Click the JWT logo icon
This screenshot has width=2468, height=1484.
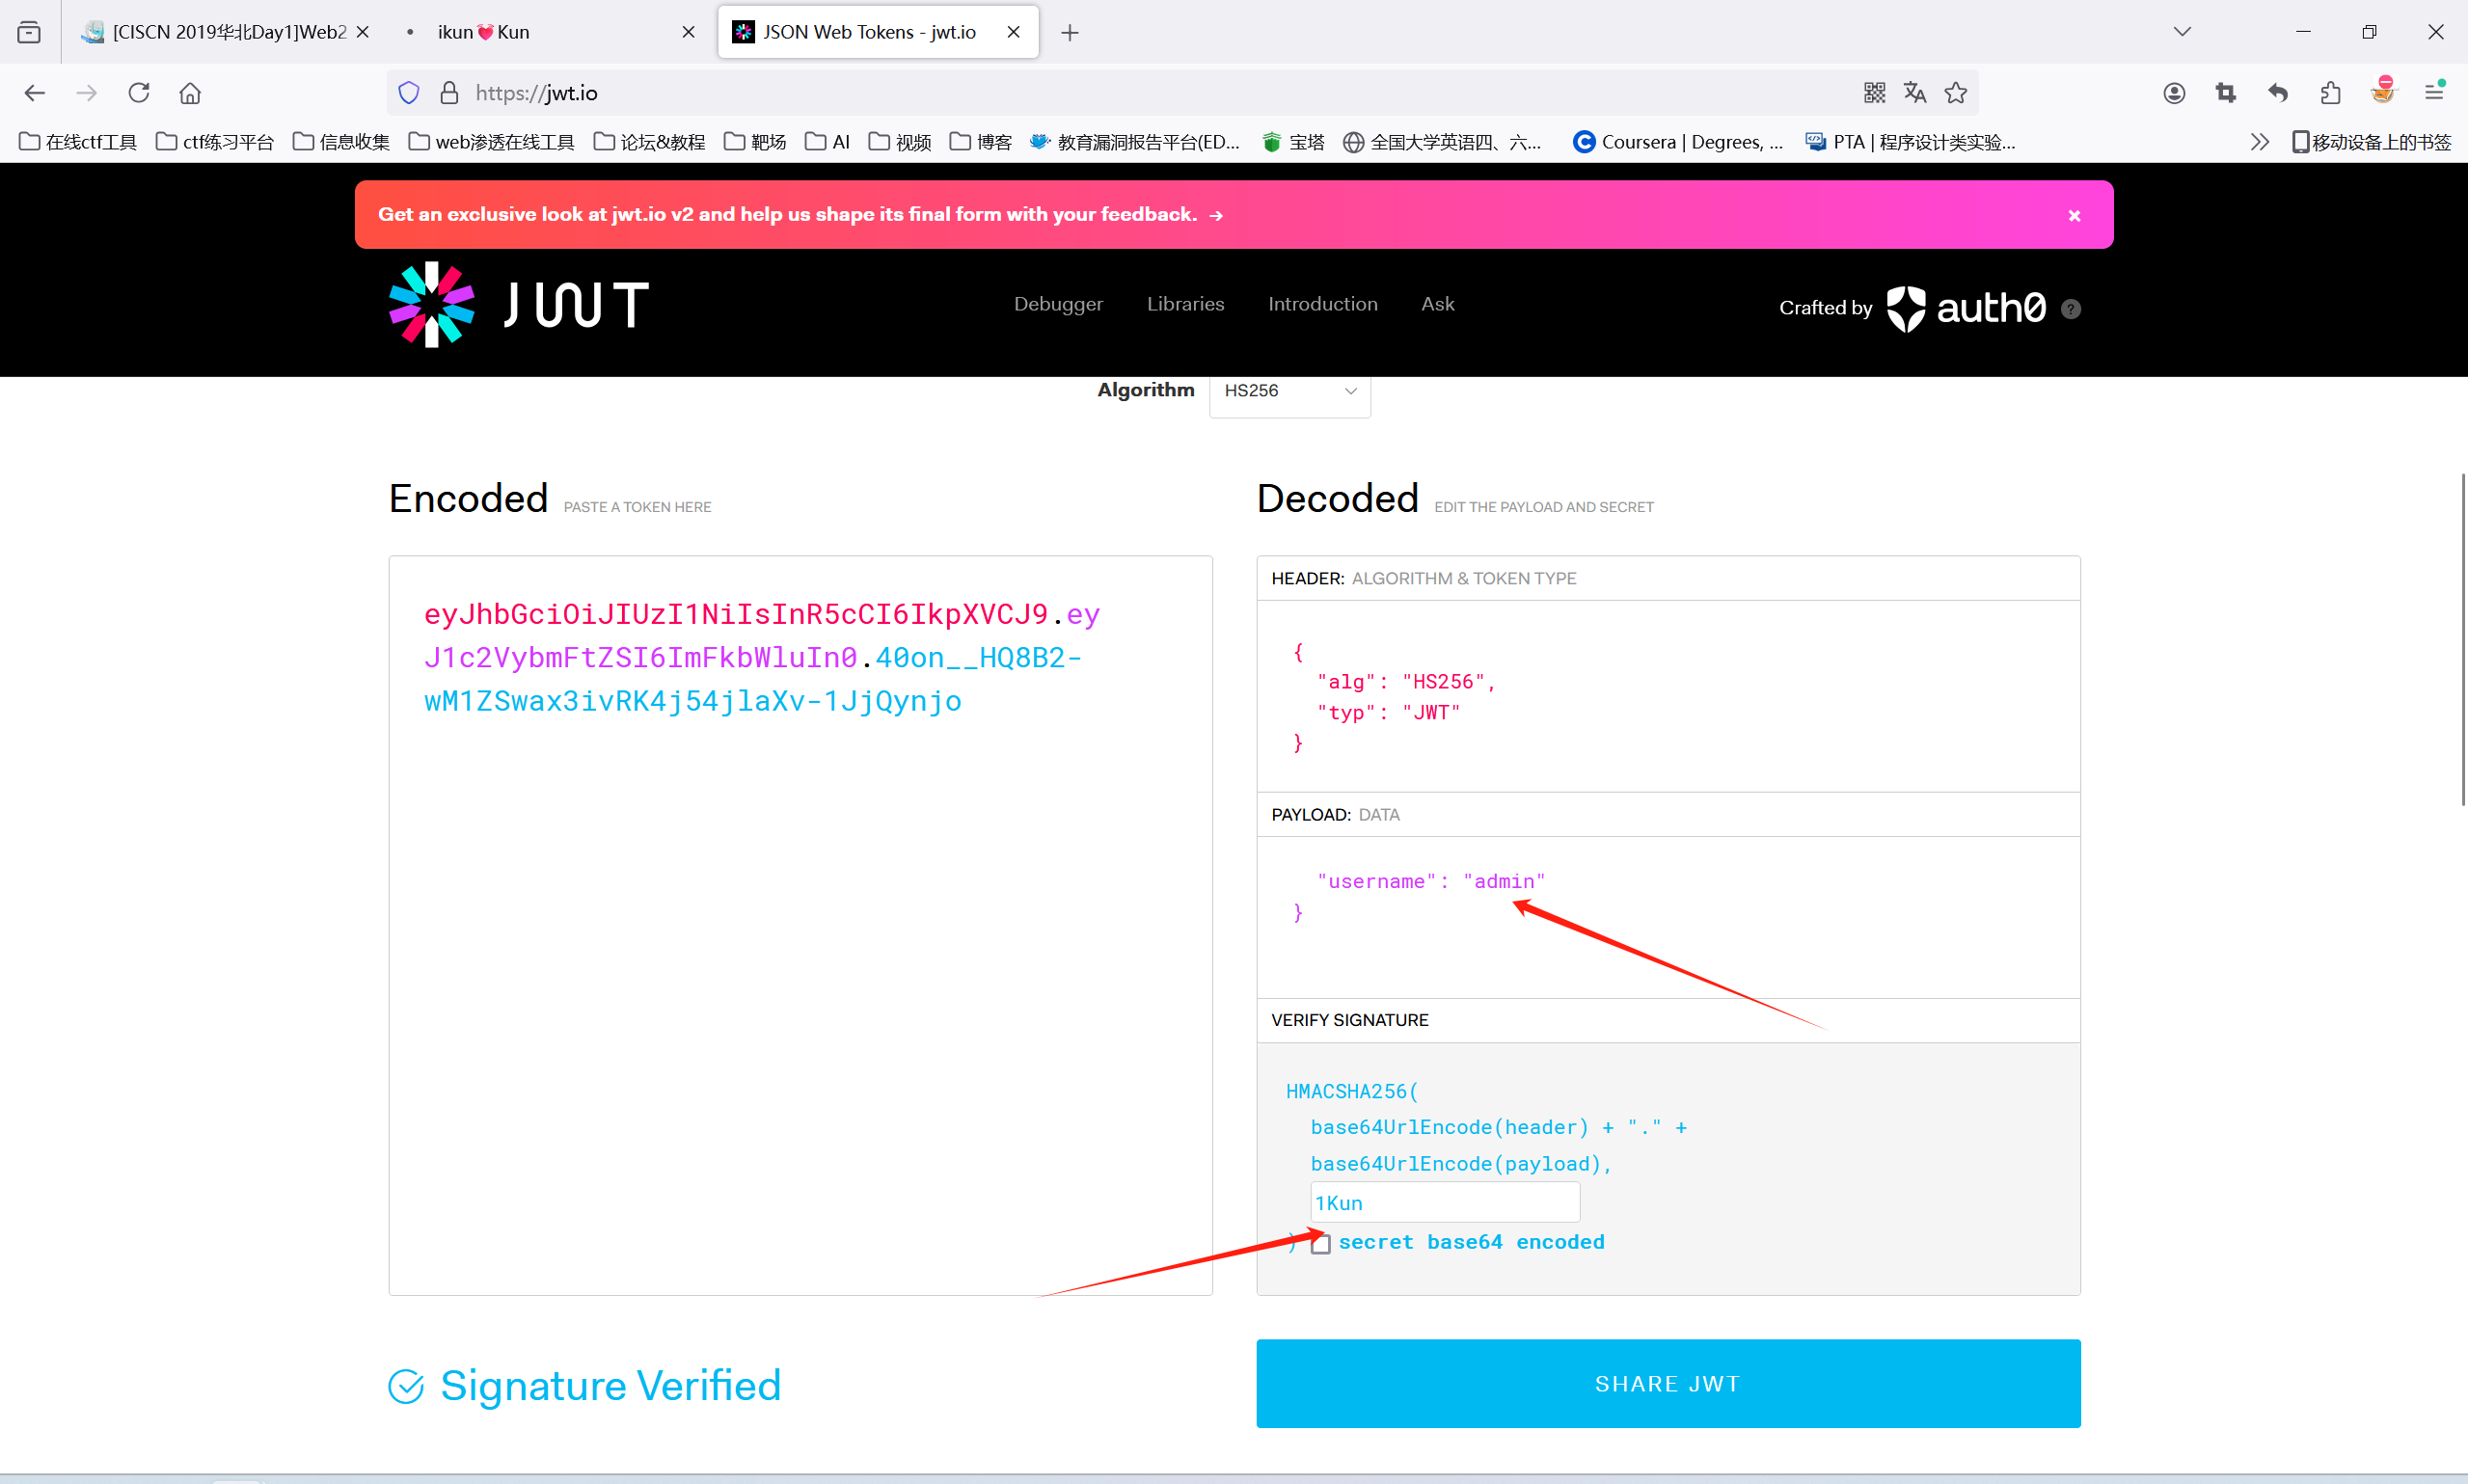click(x=432, y=304)
